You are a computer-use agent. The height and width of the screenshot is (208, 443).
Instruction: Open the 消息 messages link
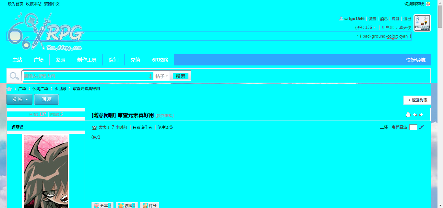(384, 19)
